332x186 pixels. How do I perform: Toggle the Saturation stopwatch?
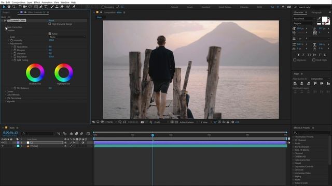point(15,57)
